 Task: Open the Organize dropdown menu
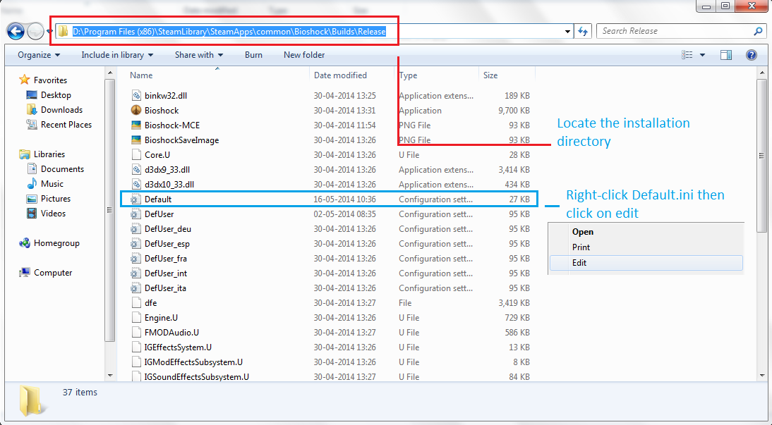(39, 55)
